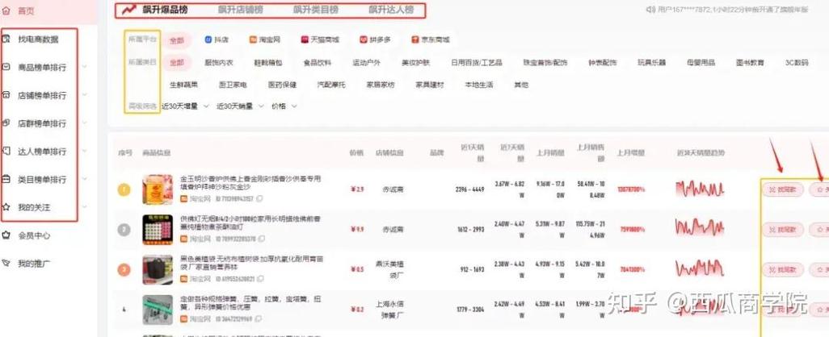The width and height of the screenshot is (829, 337).
Task: Open the 近30天增量 dropdown
Action: [x=185, y=106]
